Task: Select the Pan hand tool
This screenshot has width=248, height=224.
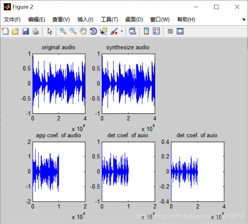Action: 83,31
